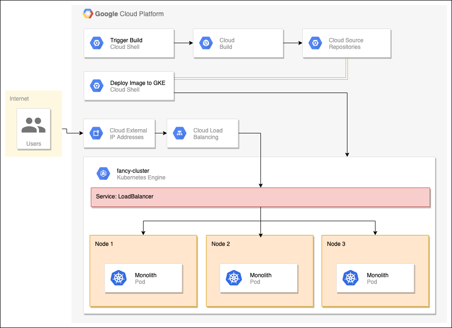Select the Google Cloud Platform header text
The width and height of the screenshot is (452, 328).
coord(129,14)
